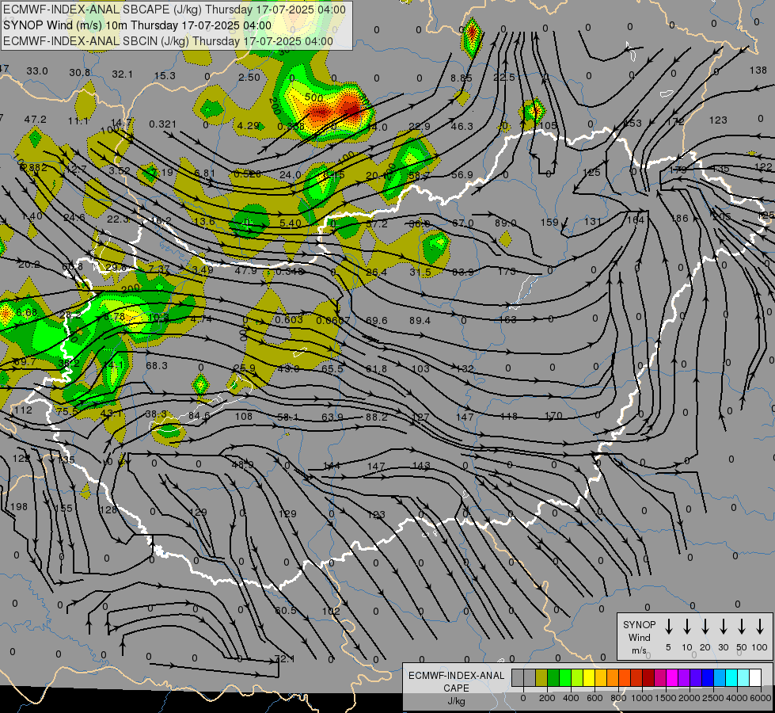
Task: Pick the pure blue swatch left of the 2500 tick
Action: pos(708,678)
